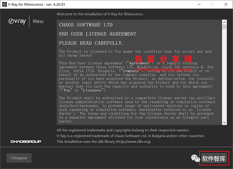
Task: Minimize the V-Ray installer window
Action: (x=199, y=4)
